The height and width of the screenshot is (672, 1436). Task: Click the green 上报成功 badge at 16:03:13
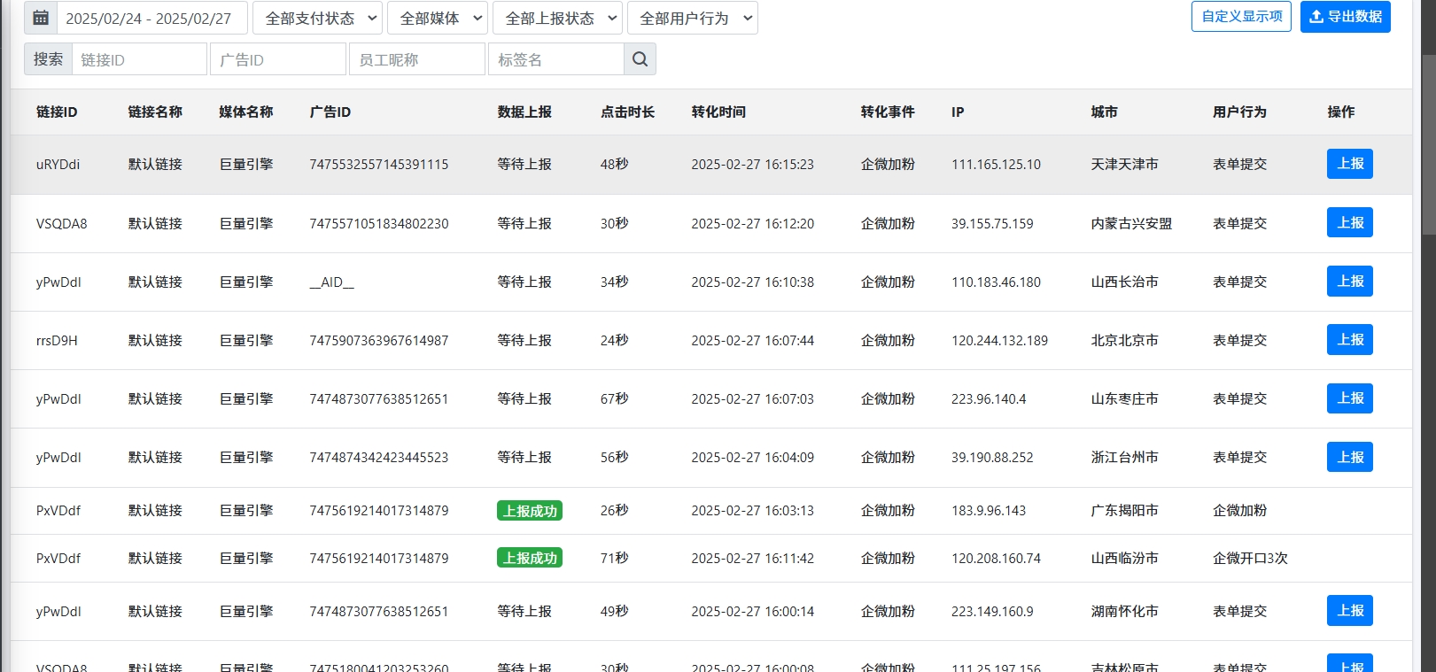(x=530, y=511)
